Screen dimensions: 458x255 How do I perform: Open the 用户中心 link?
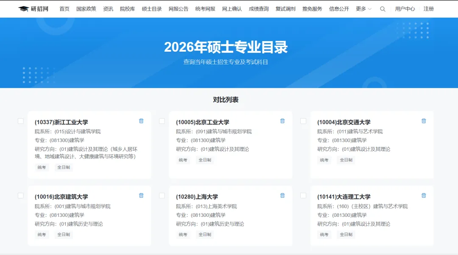(x=405, y=9)
